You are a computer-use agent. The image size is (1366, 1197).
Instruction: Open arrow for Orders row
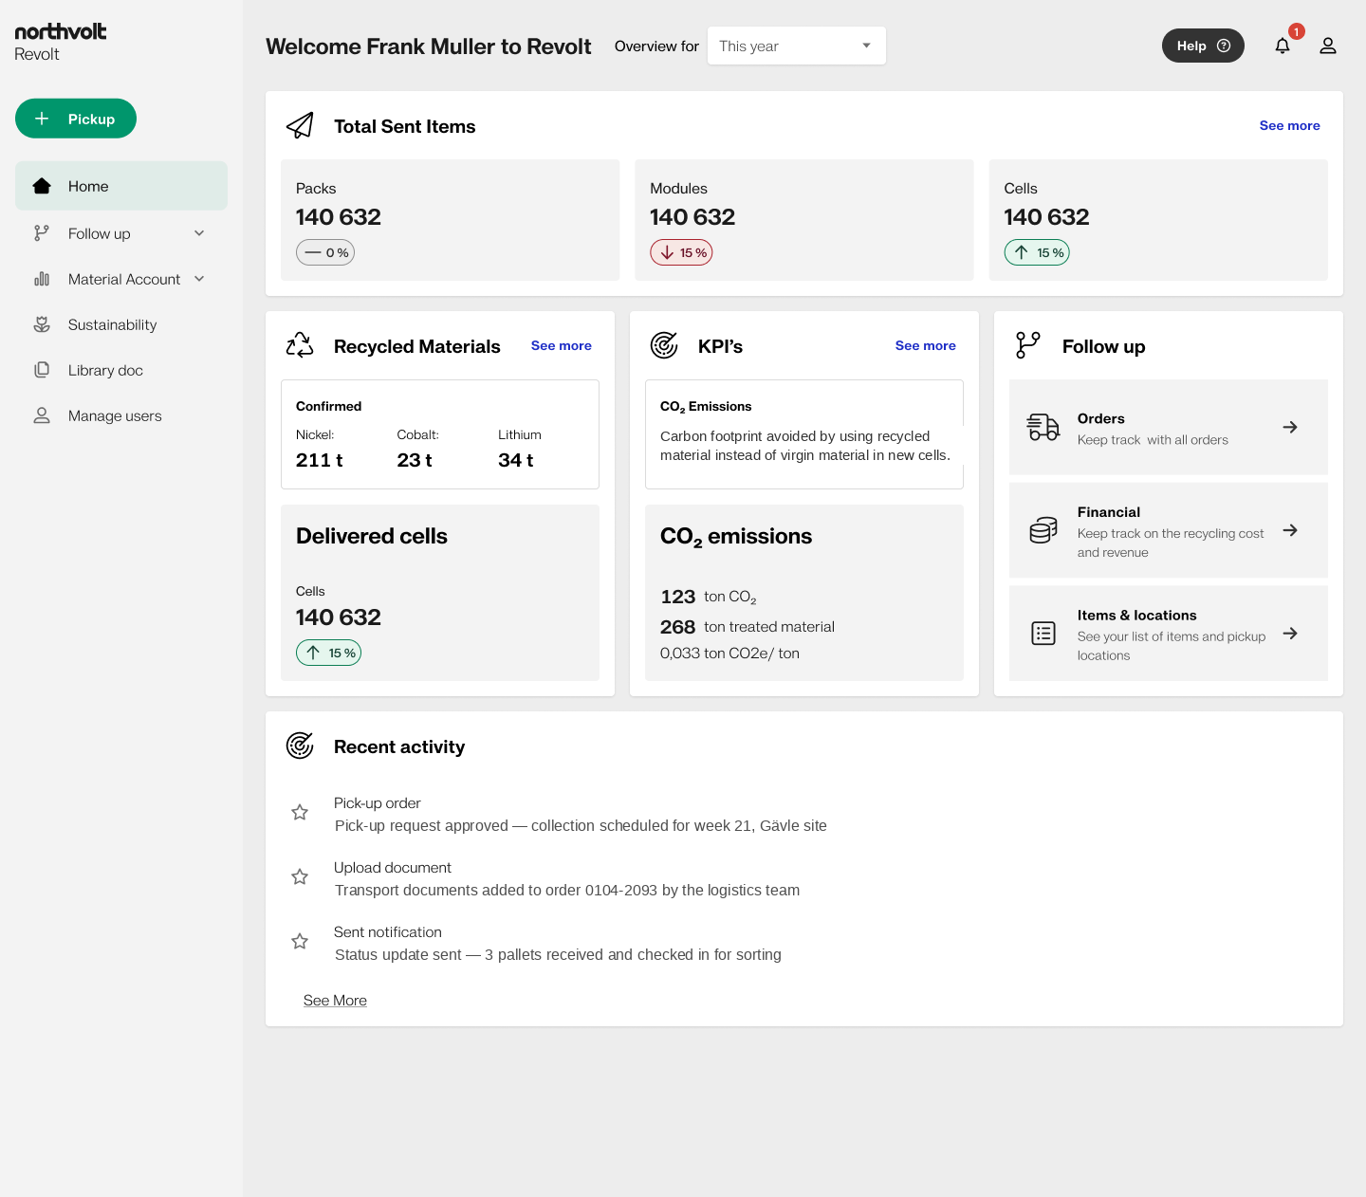coord(1290,427)
